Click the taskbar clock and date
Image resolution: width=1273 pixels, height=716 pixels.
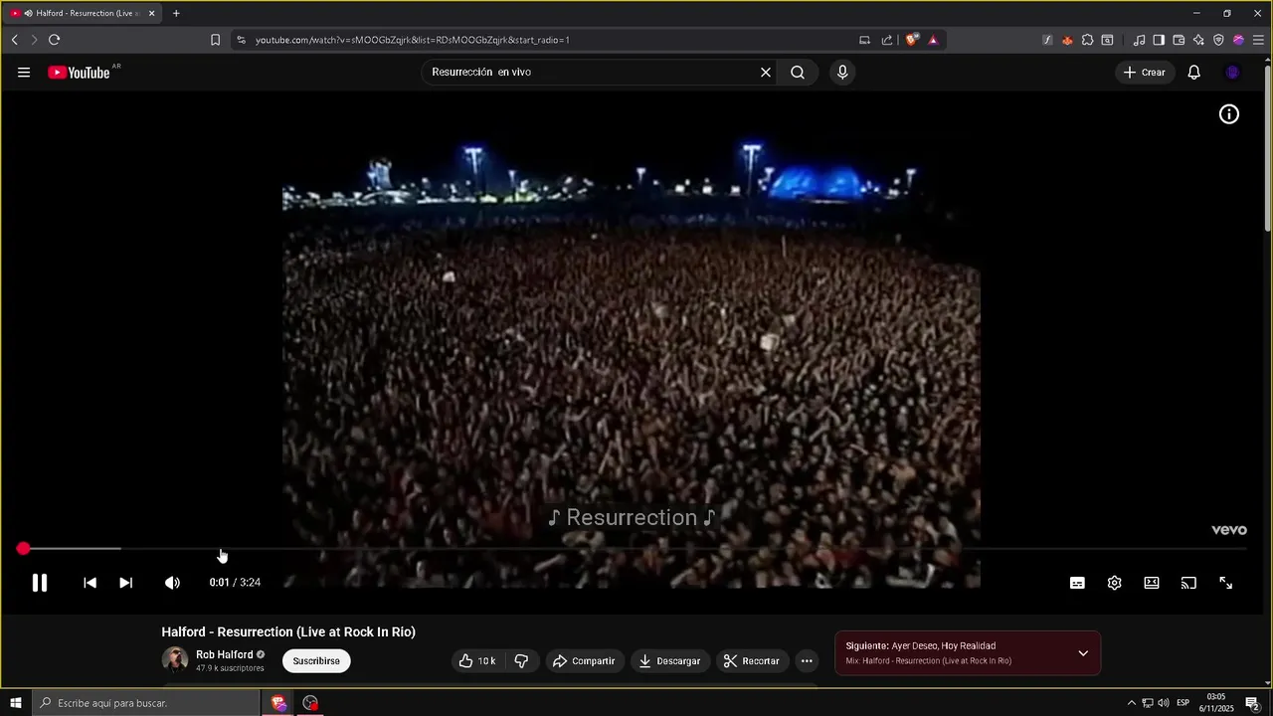click(1215, 703)
